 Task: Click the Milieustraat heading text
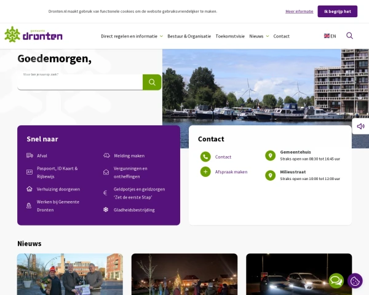[293, 171]
